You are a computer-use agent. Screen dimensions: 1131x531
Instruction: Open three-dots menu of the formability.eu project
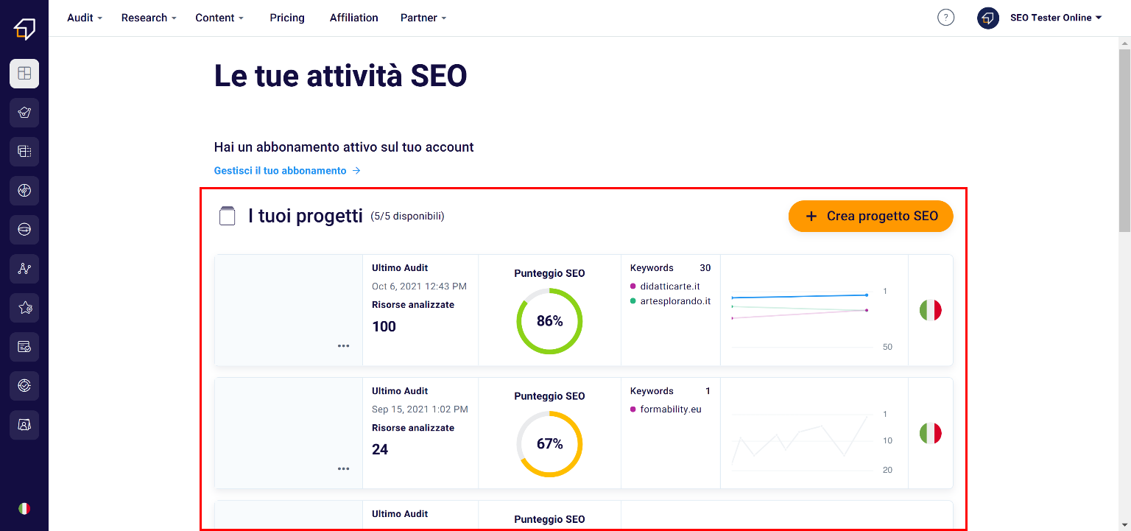click(343, 468)
